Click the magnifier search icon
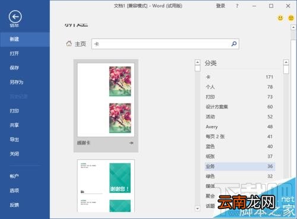The height and width of the screenshot is (219, 297). point(234,44)
